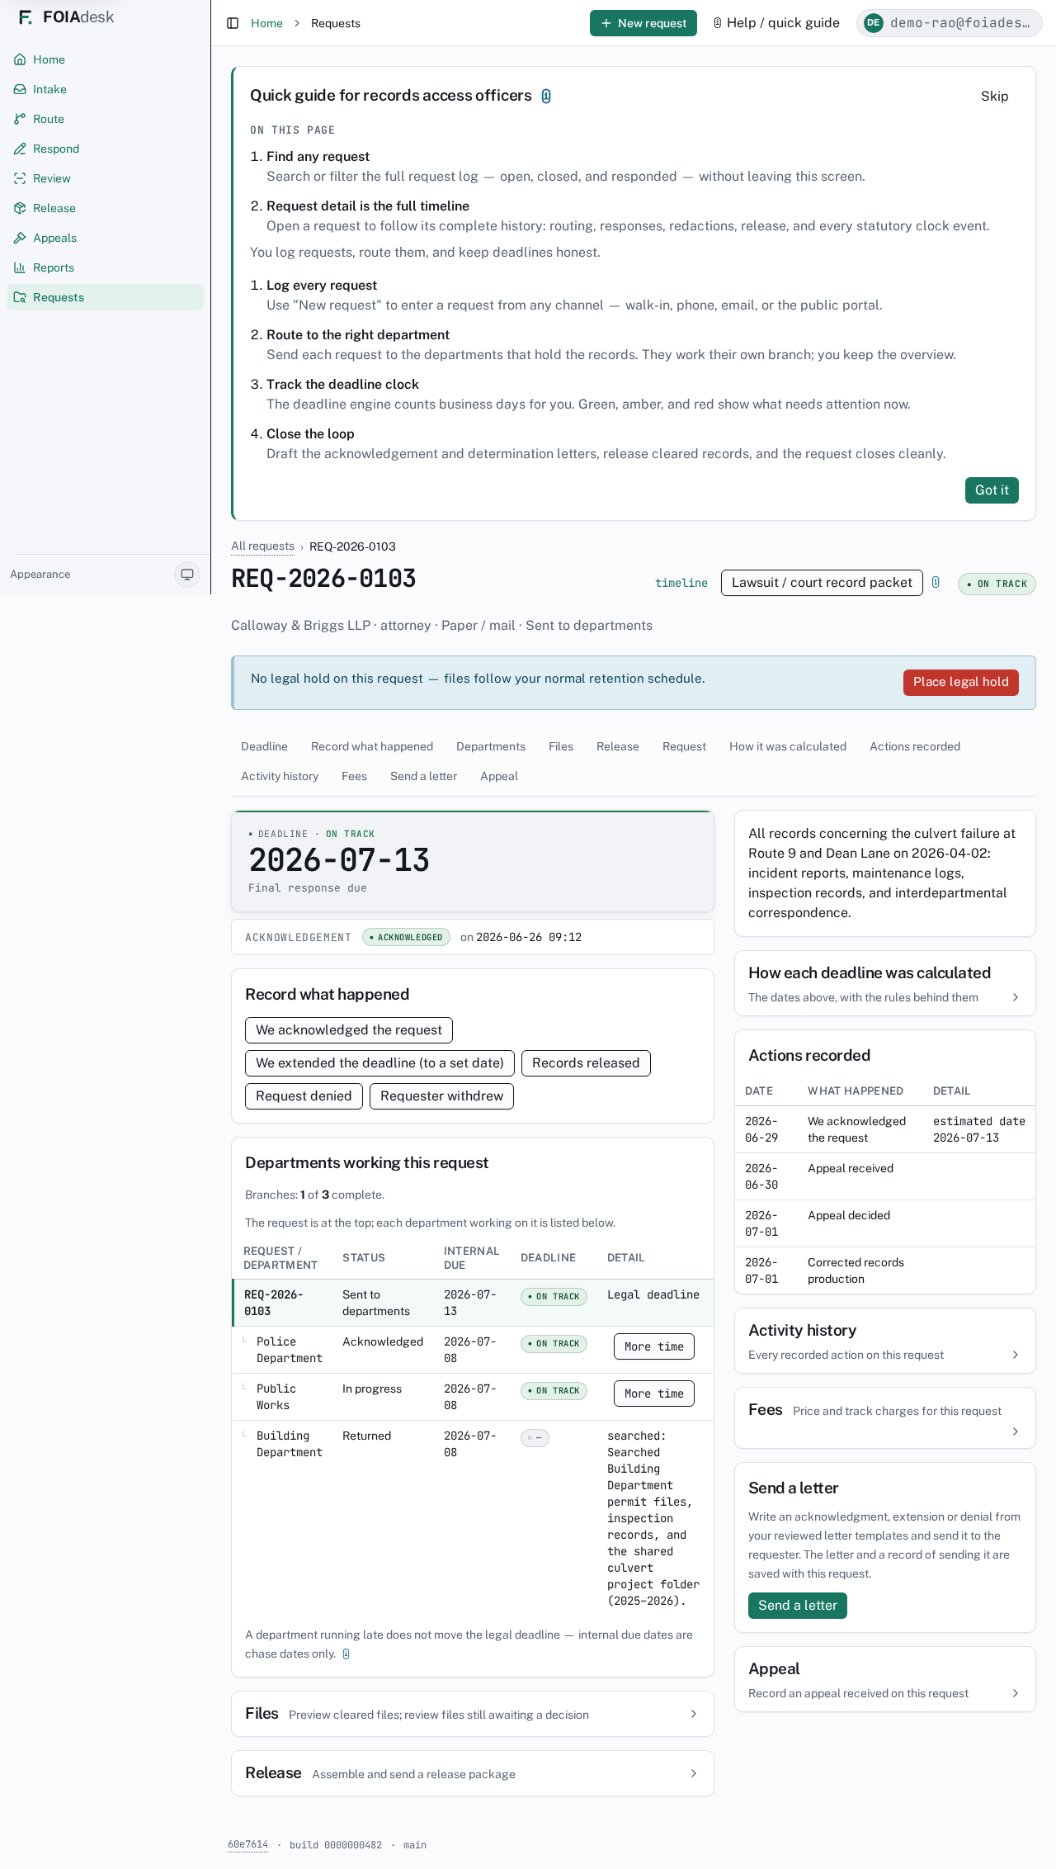1056x1869 pixels.
Task: Toggle the sidebar panel icon
Action: 233,23
